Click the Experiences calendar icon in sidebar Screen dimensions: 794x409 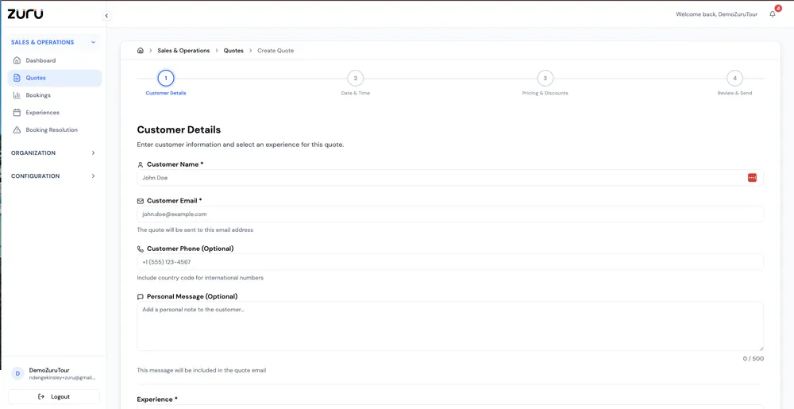coord(17,112)
